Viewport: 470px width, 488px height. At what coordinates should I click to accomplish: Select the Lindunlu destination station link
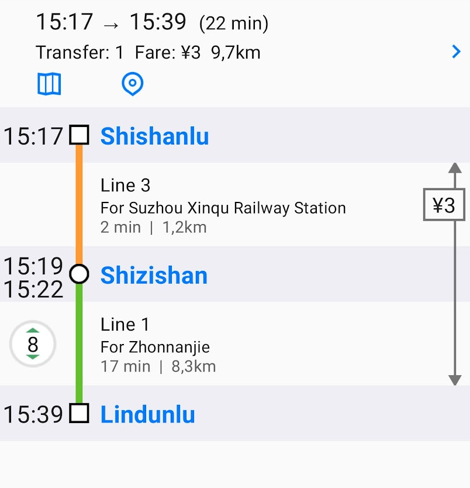click(x=148, y=414)
